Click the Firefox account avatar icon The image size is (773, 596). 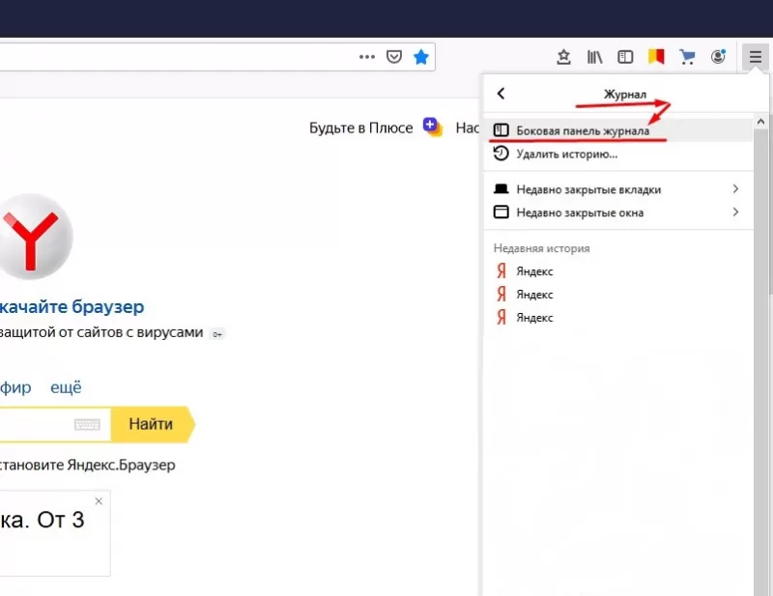tap(718, 57)
